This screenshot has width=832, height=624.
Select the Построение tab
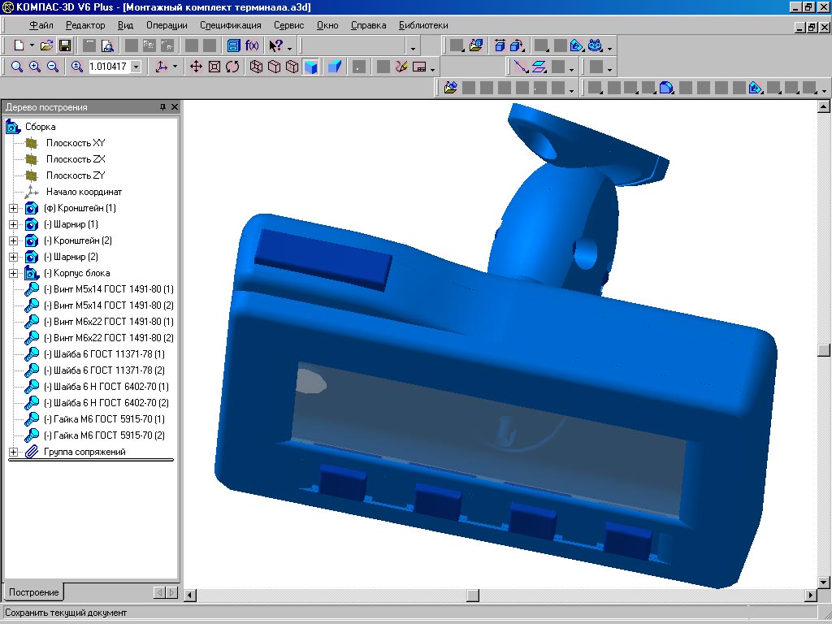click(33, 592)
